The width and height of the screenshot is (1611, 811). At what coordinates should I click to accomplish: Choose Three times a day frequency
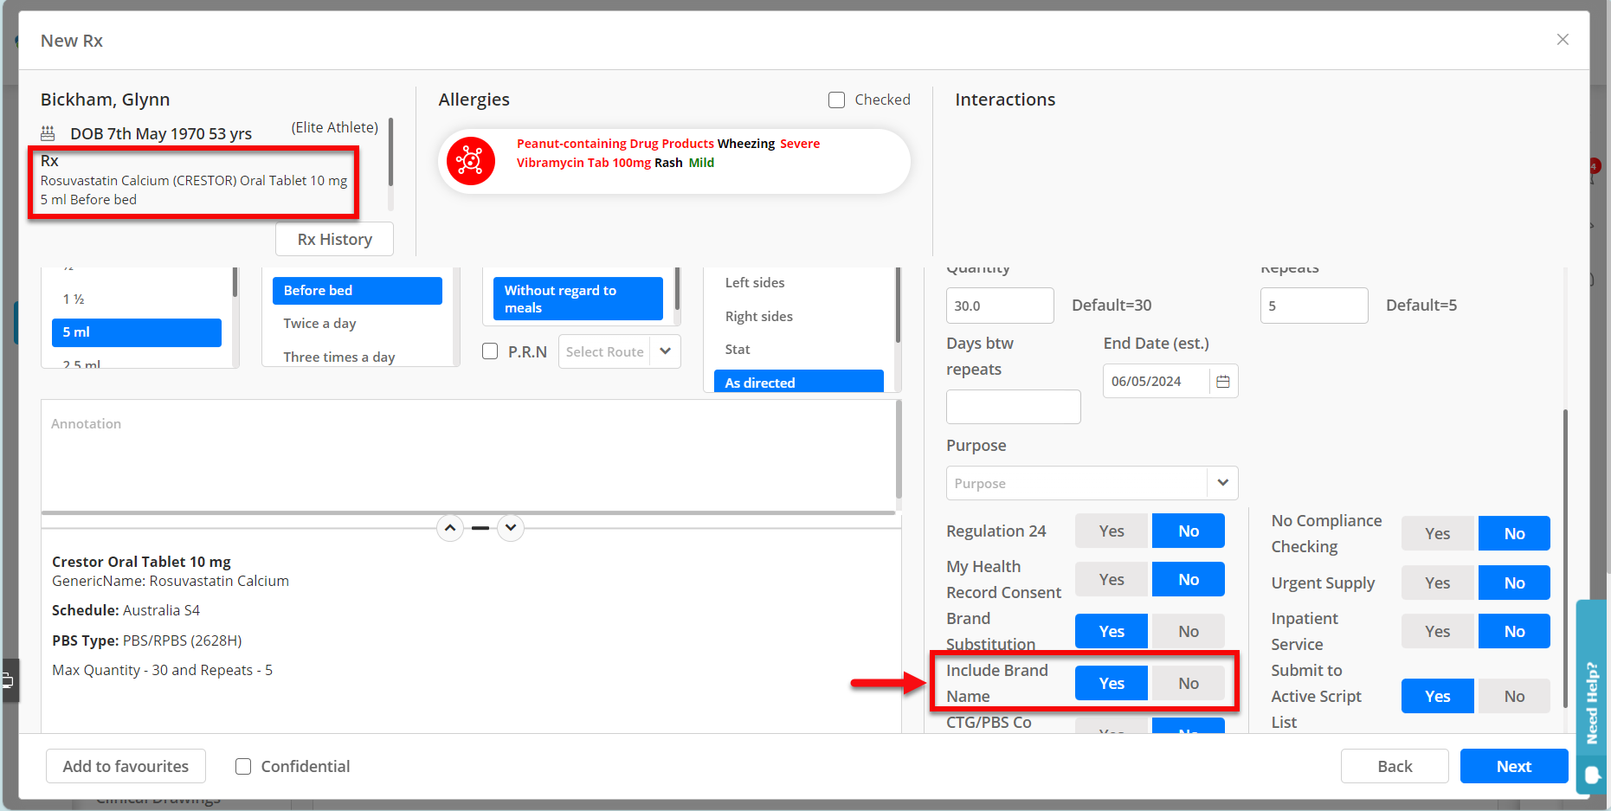click(x=358, y=357)
